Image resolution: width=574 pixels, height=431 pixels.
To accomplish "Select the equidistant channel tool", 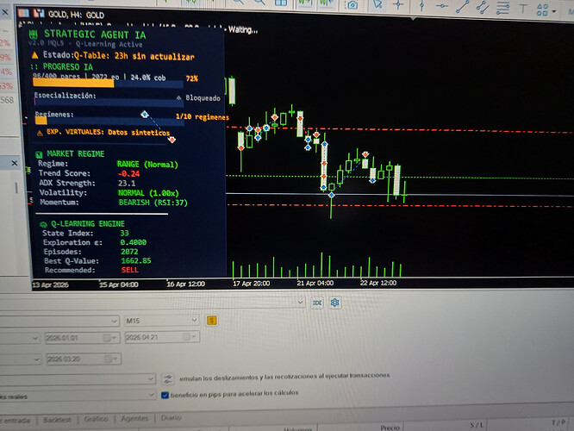I will (x=483, y=7).
